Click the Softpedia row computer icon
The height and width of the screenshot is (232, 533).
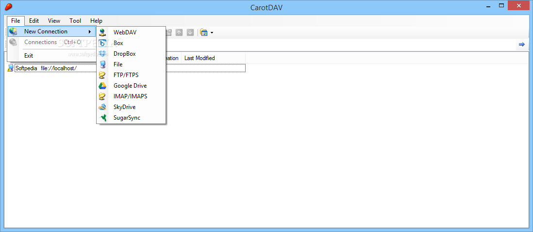point(11,68)
